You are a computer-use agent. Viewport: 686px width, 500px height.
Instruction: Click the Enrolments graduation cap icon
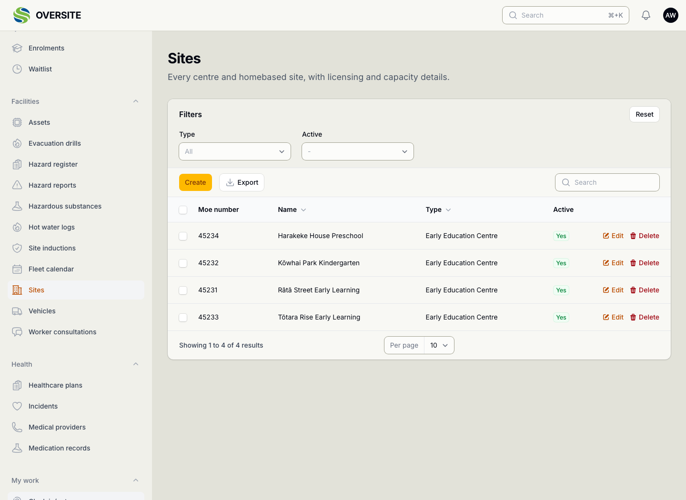click(17, 48)
